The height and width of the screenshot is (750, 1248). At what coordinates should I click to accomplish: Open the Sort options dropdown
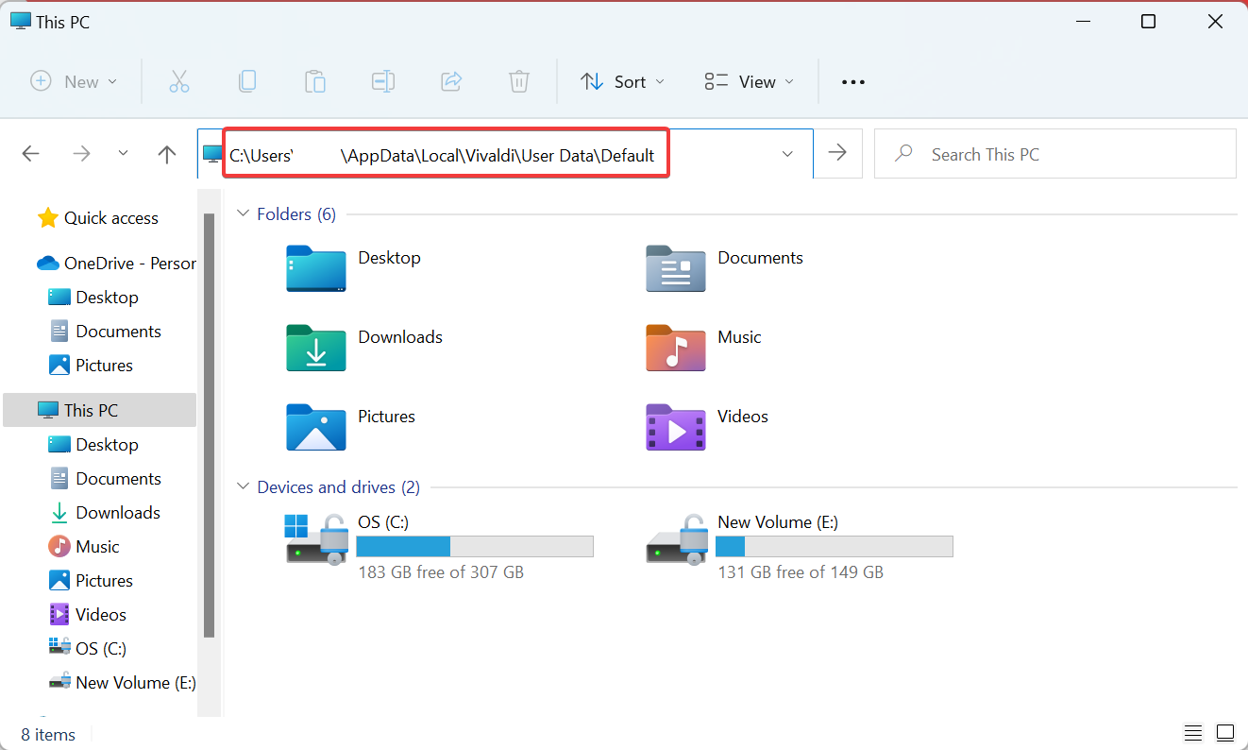coord(622,82)
